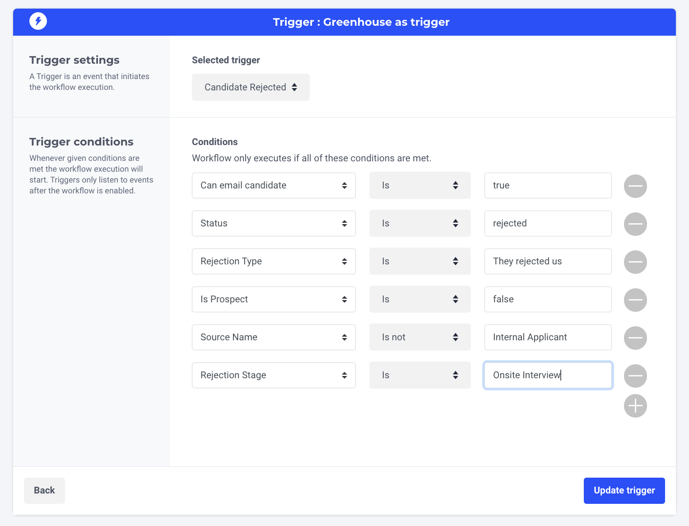Open the 'Is not' operator dropdown
689x526 pixels.
tap(420, 337)
